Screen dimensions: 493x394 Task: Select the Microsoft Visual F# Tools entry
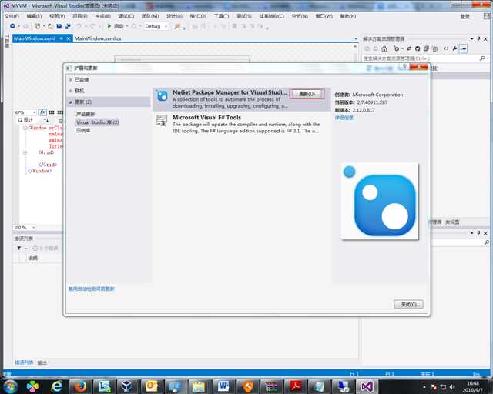[241, 124]
